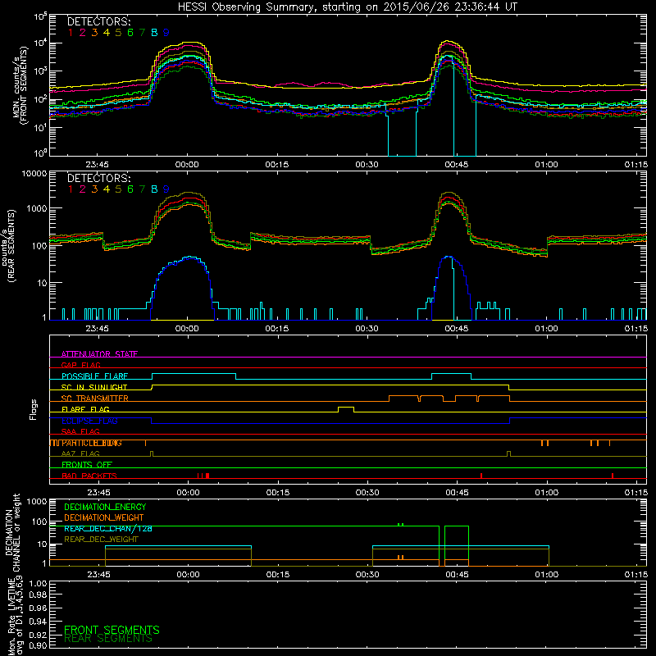Image resolution: width=656 pixels, height=656 pixels.
Task: Select the SC_IN_SUNLIGHT flag label
Action: coord(94,387)
